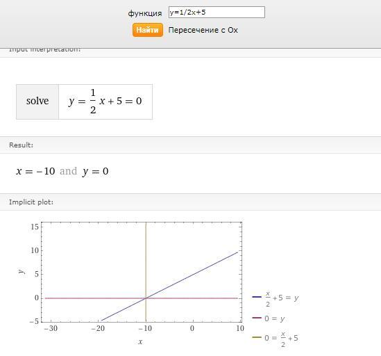381x356 pixels.
Task: Click the функция label text
Action: point(145,13)
